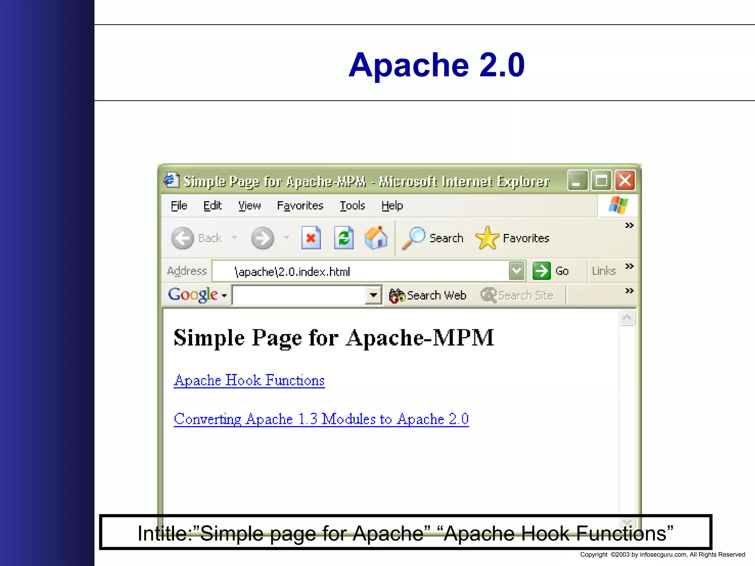Screen dimensions: 755x566
Task: Open Search pane with magnifier icon
Action: coord(432,238)
